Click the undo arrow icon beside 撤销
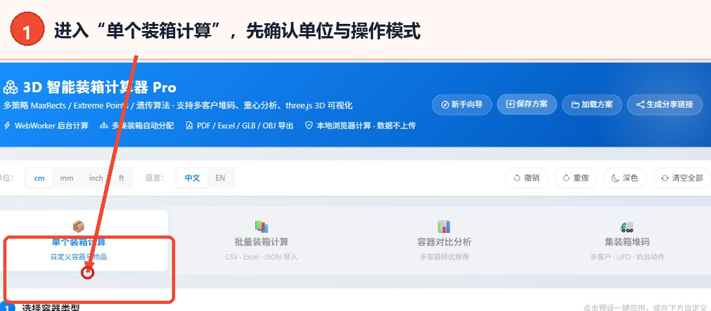Image resolution: width=711 pixels, height=311 pixels. click(516, 178)
